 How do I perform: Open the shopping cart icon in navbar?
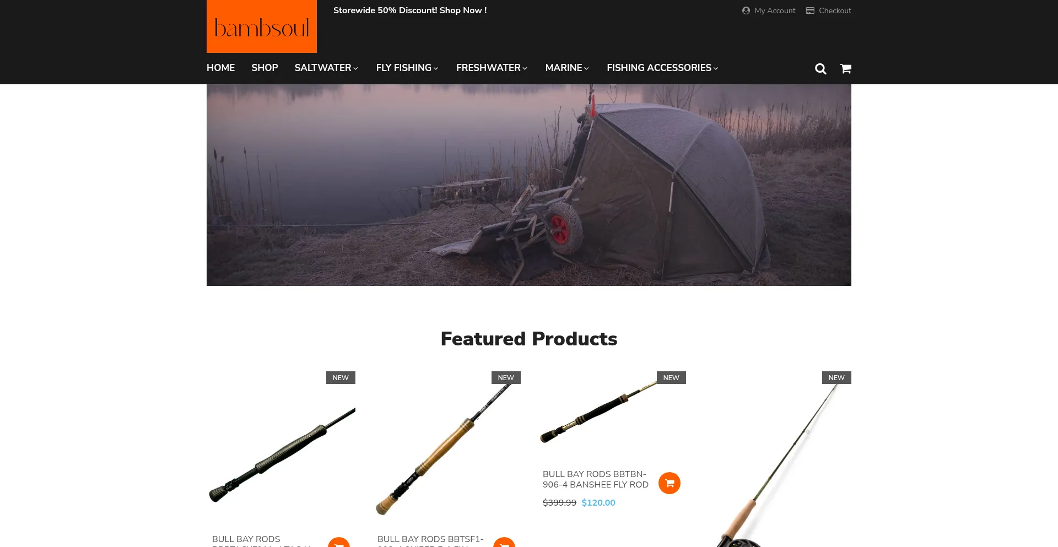846,69
